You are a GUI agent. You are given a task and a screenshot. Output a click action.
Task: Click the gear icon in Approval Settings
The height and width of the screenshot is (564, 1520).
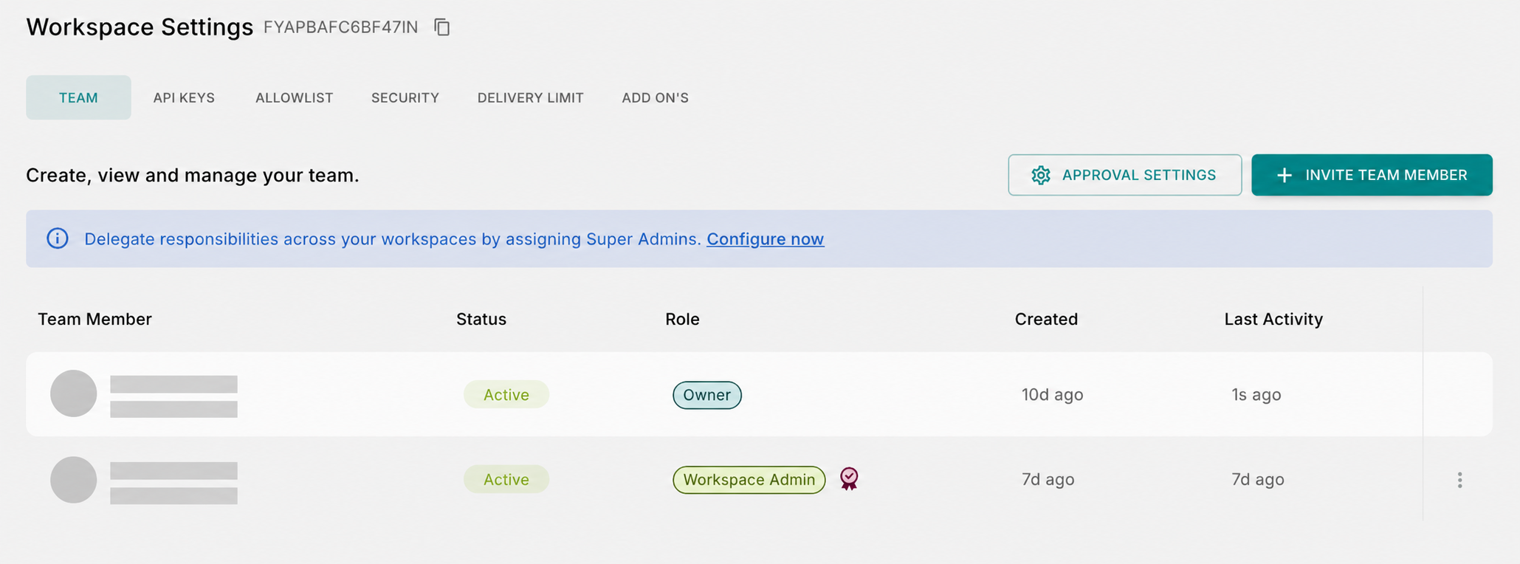(1041, 175)
